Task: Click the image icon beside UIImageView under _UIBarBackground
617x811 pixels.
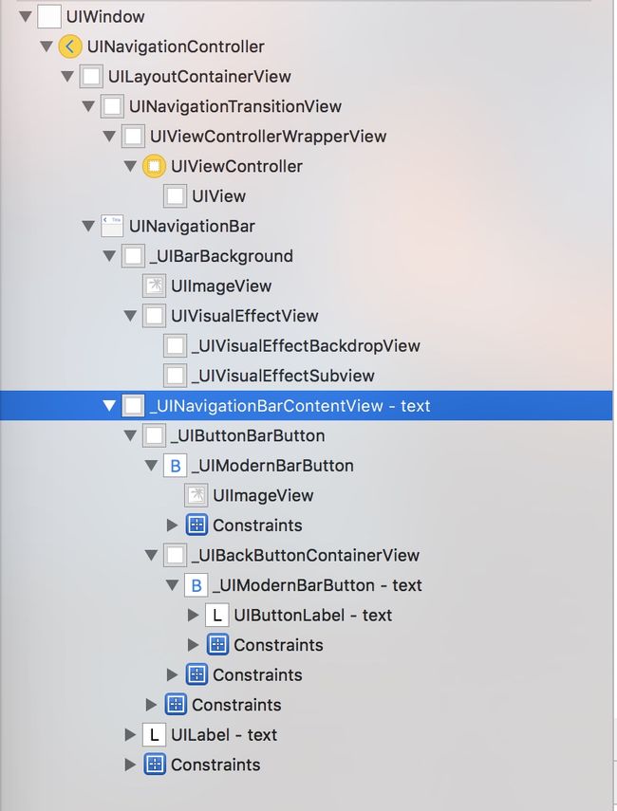Action: click(x=154, y=286)
